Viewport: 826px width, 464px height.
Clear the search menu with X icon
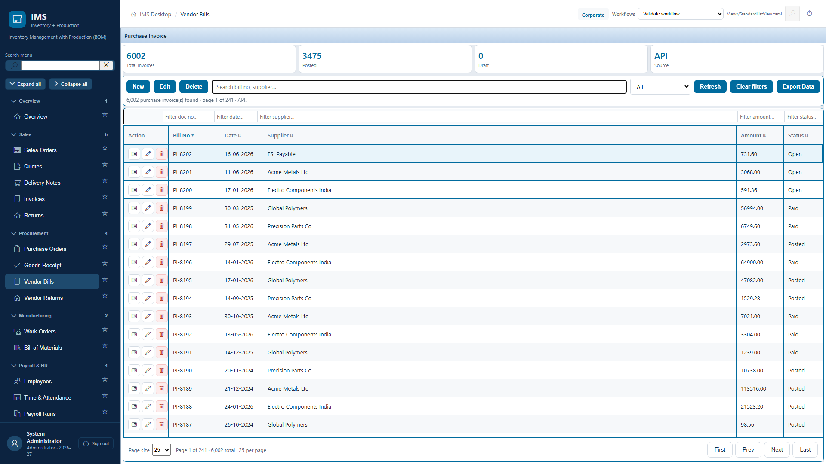pos(106,65)
